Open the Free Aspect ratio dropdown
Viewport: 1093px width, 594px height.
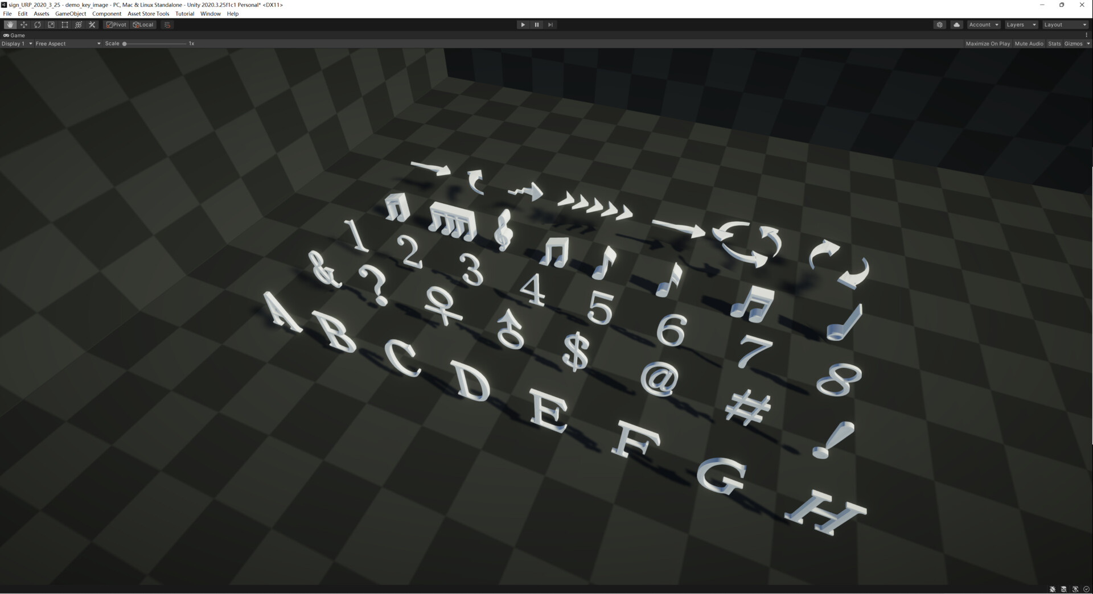click(67, 43)
